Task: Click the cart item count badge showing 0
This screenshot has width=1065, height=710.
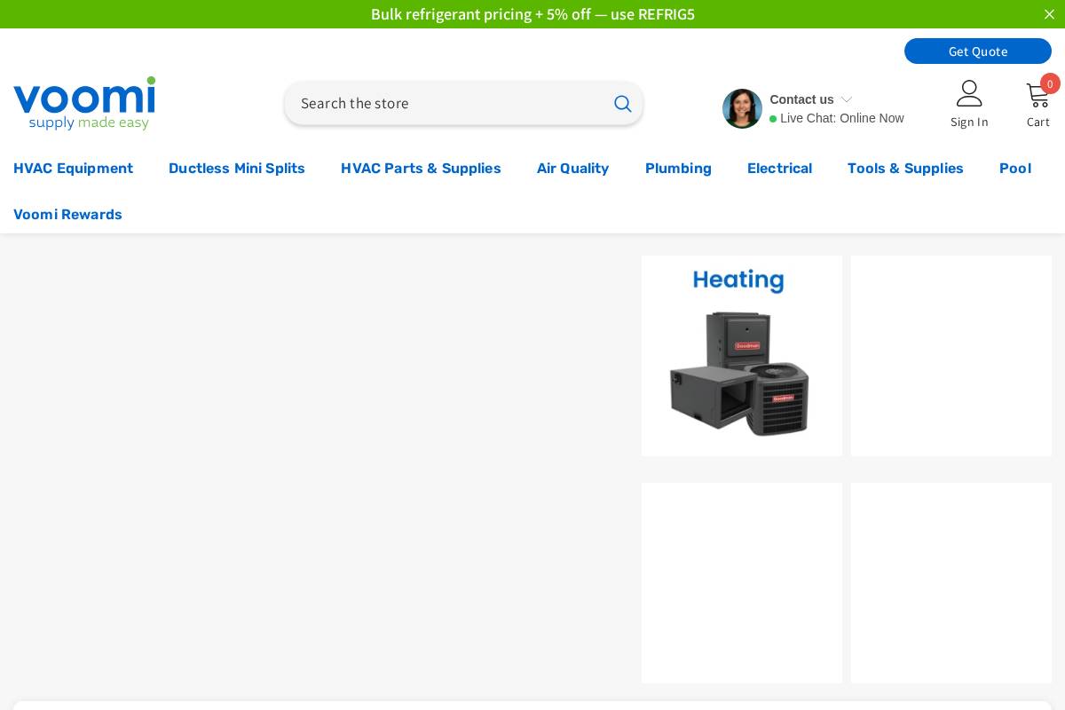Action: coord(1050,83)
